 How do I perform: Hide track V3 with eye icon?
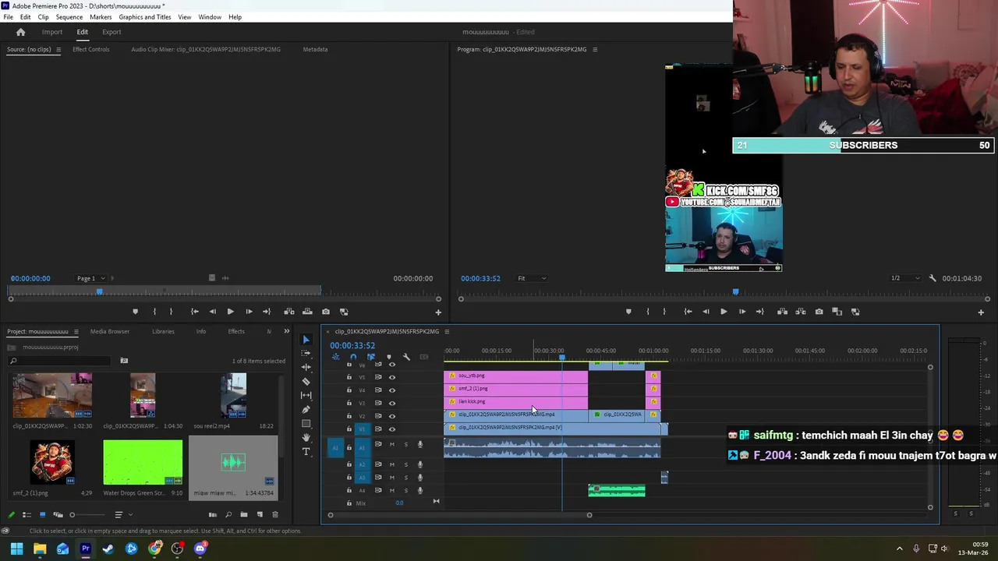(x=392, y=403)
